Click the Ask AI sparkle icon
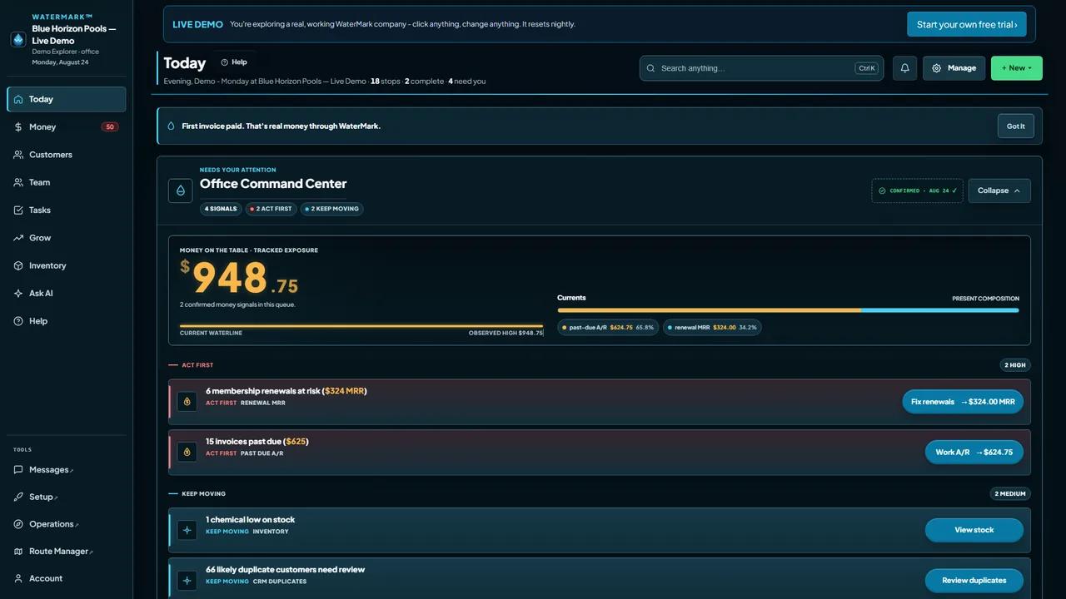Viewport: 1066px width, 599px height. pos(18,294)
